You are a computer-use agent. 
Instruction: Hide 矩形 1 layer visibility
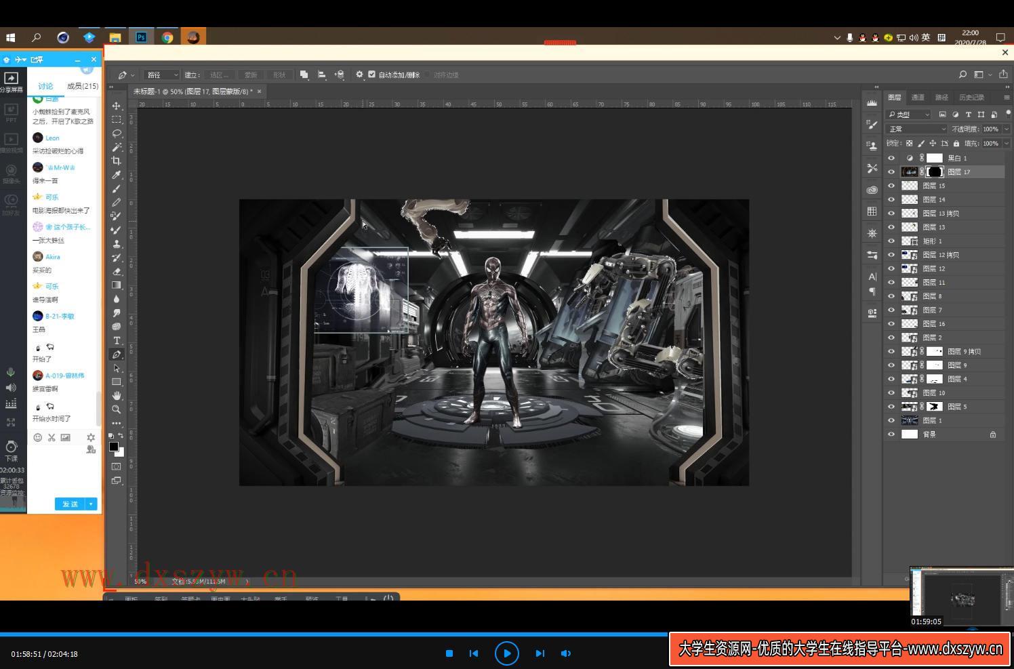coord(891,241)
